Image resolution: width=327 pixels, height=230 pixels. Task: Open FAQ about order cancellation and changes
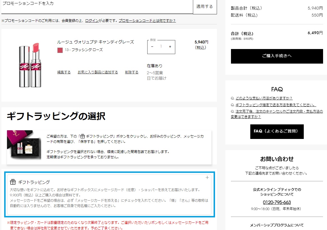pyautogui.click(x=277, y=114)
